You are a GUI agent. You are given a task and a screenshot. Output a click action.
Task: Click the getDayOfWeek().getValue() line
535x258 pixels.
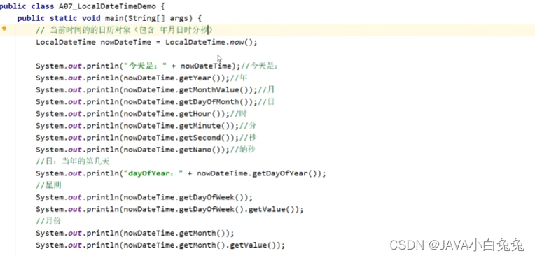click(169, 209)
